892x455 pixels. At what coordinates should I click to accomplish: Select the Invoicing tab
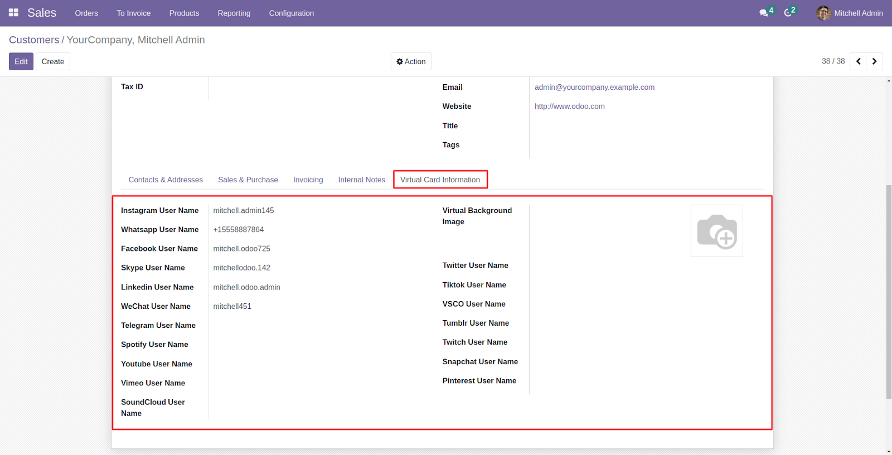pyautogui.click(x=308, y=180)
